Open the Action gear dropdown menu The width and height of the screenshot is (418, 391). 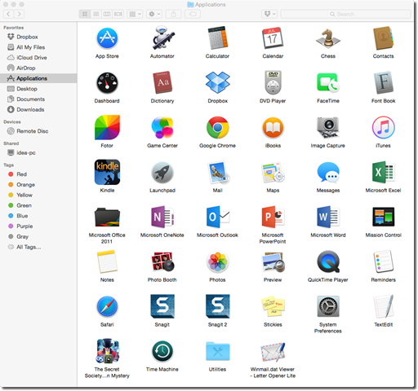pos(154,14)
